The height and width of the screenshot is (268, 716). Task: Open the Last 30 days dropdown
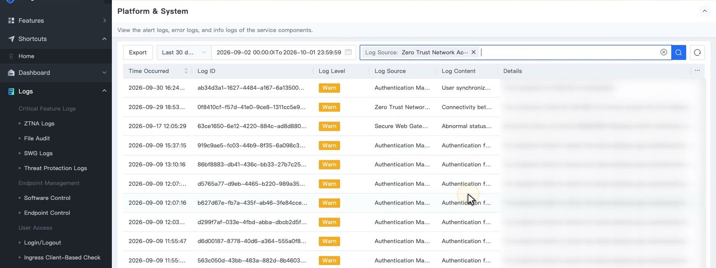click(184, 52)
